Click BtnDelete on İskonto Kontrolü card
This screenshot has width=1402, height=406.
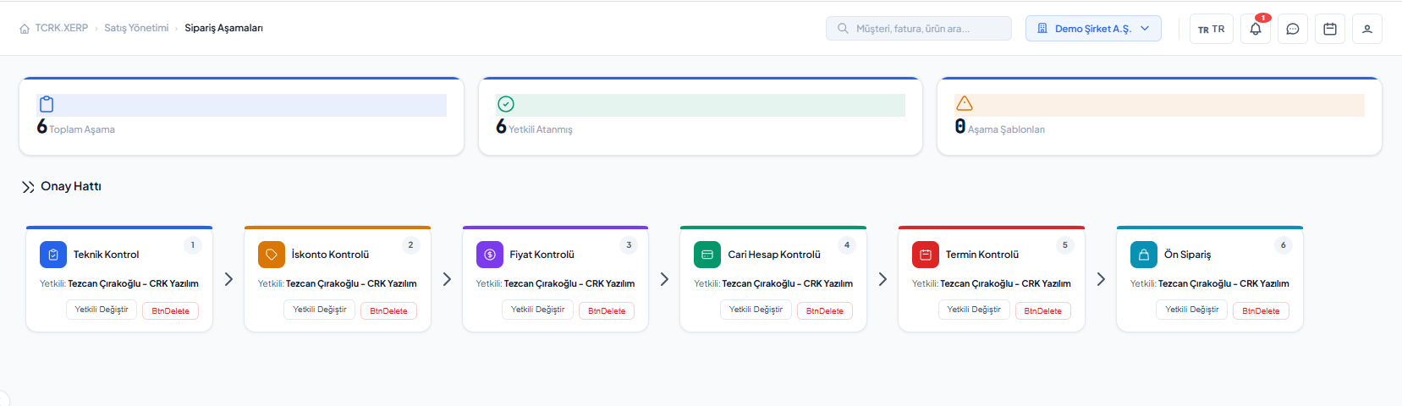coord(389,311)
